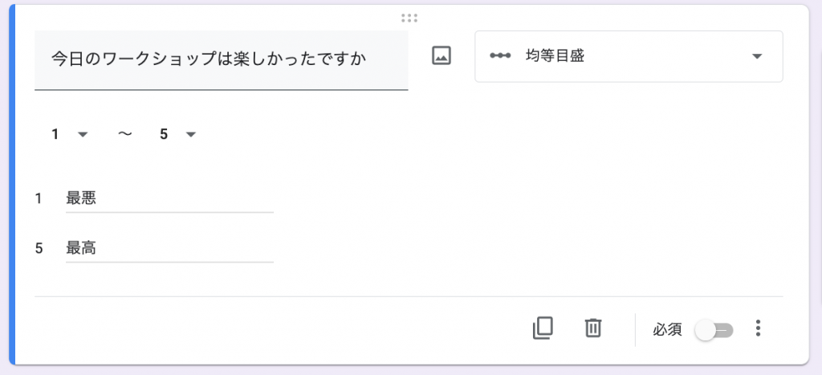This screenshot has height=375, width=822.
Task: Open the three-dot more options menu
Action: click(x=758, y=328)
